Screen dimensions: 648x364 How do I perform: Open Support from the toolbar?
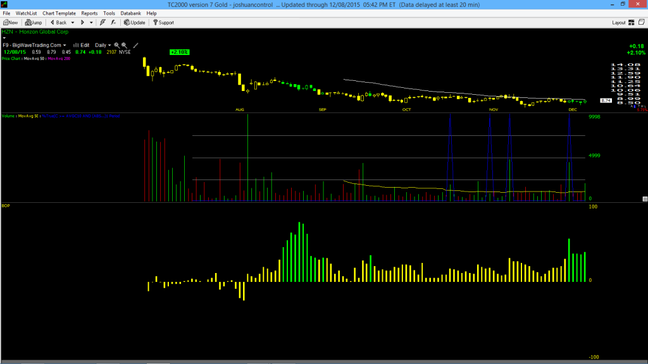pyautogui.click(x=164, y=23)
